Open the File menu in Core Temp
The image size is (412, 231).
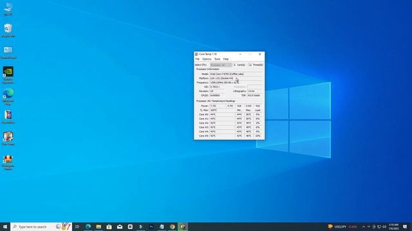(198, 59)
